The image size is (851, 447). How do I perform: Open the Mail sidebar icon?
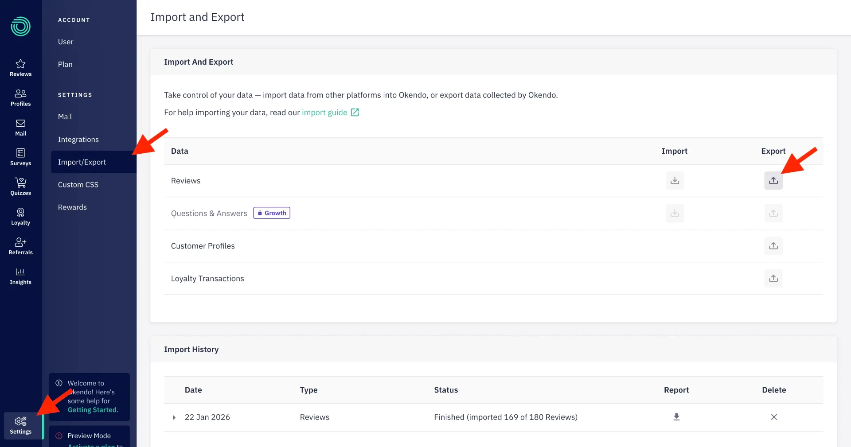tap(20, 127)
